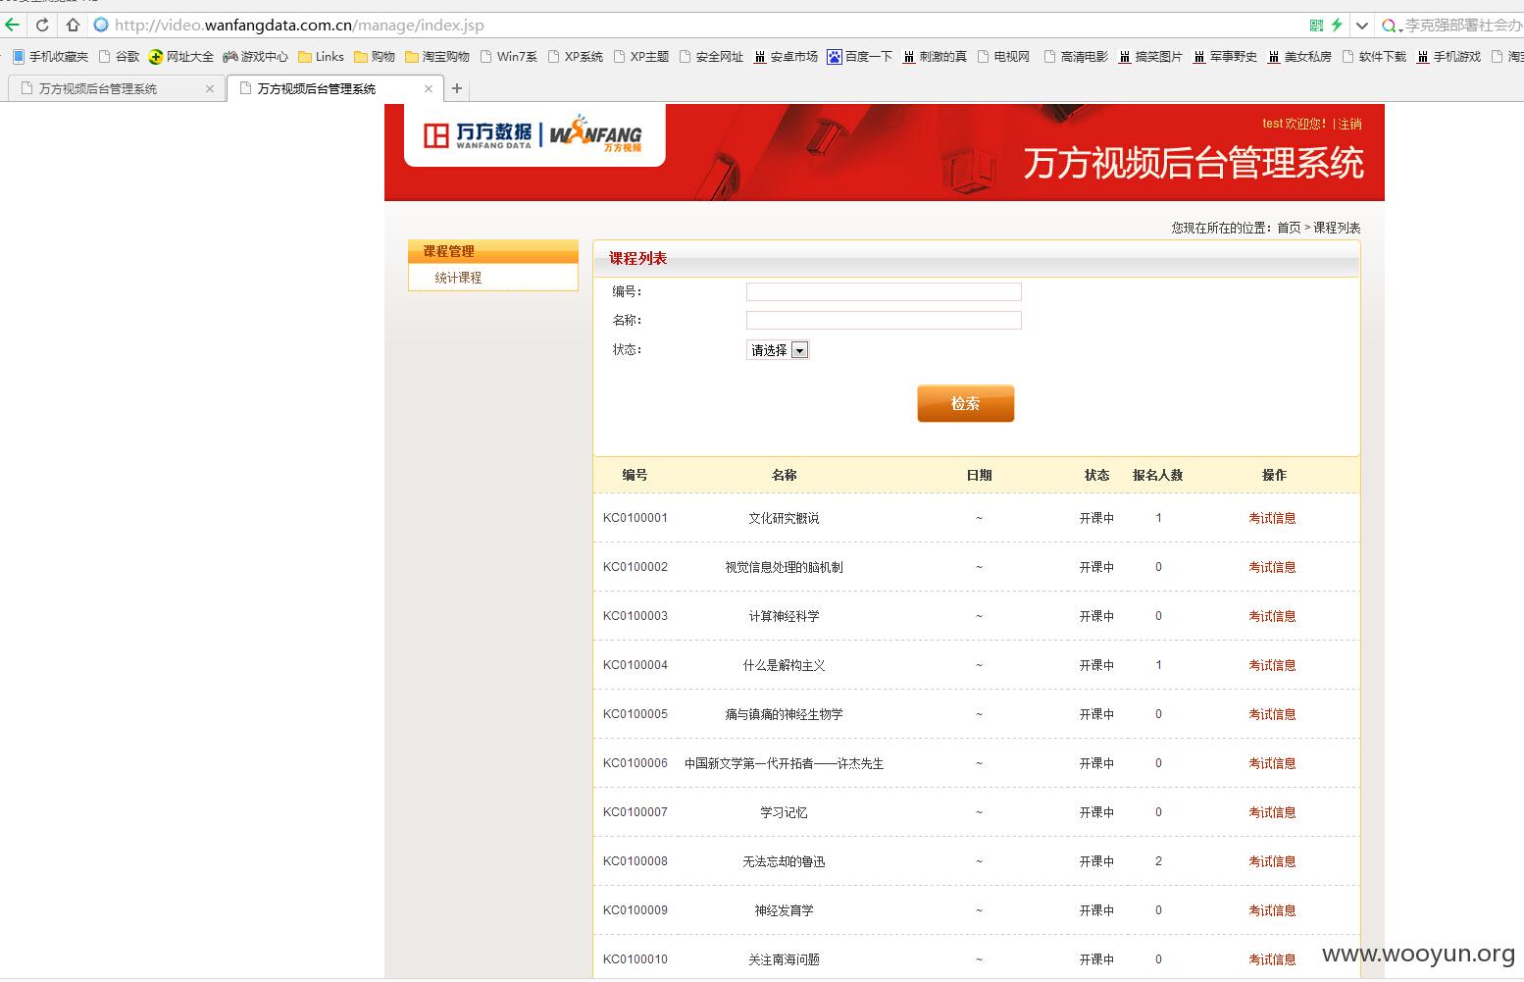Image resolution: width=1524 pixels, height=982 pixels.
Task: Open the XP系统 bookmark
Action: point(576,57)
